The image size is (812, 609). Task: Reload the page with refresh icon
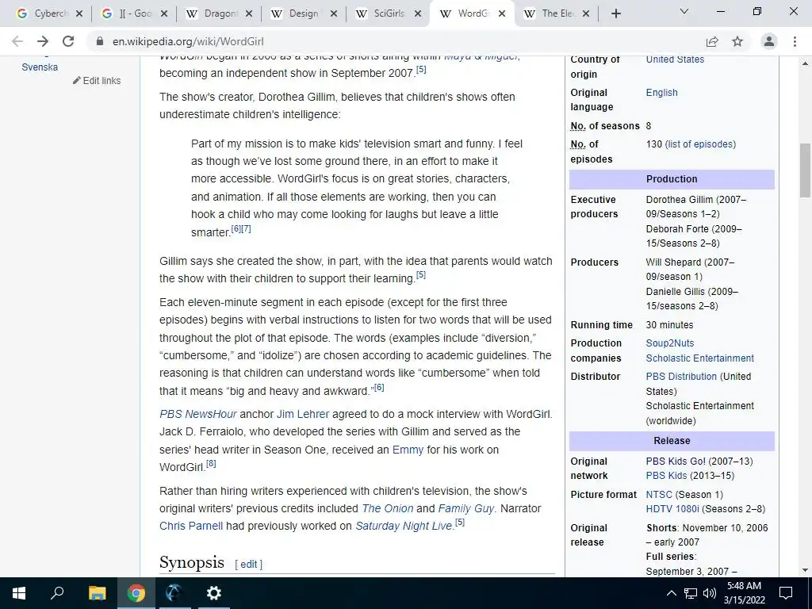pos(68,41)
